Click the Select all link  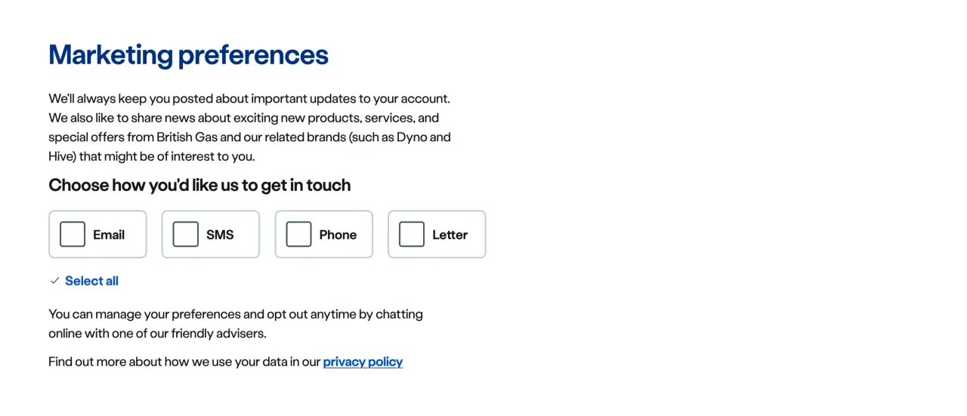(91, 281)
